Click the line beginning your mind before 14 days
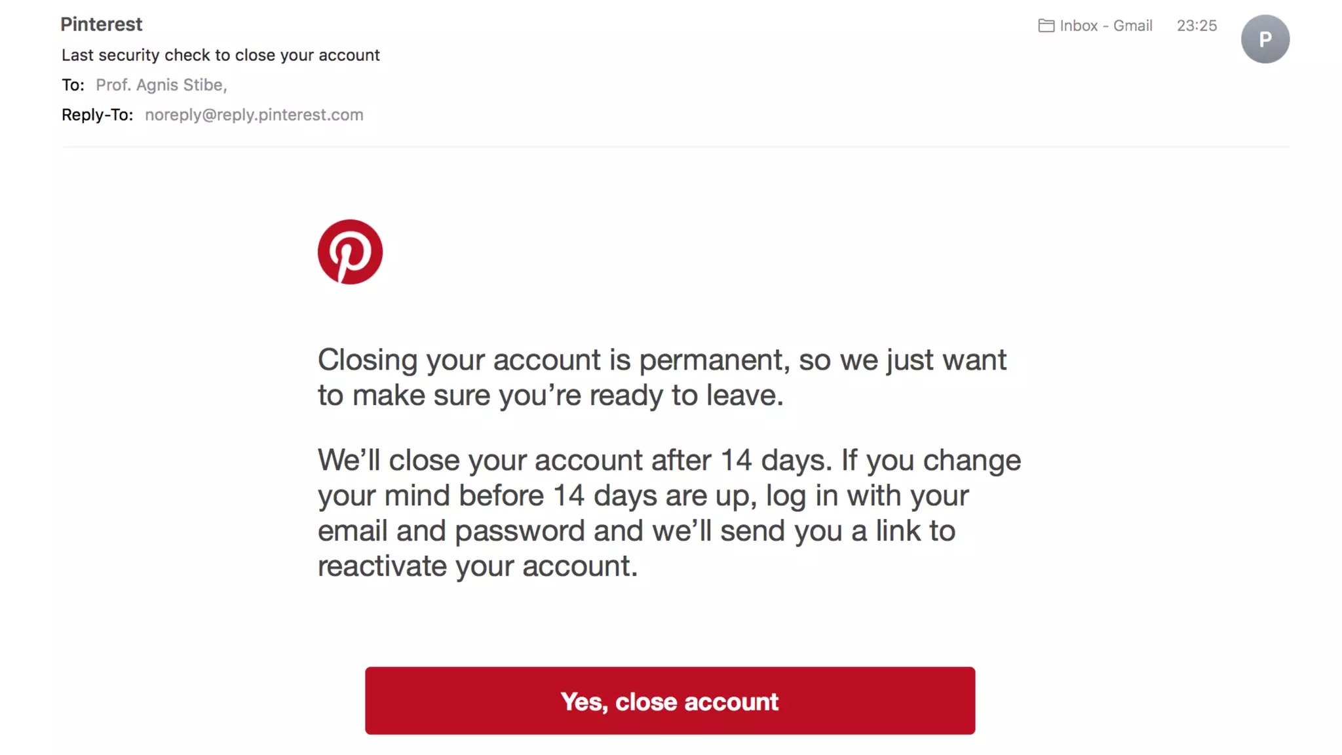 [x=642, y=495]
